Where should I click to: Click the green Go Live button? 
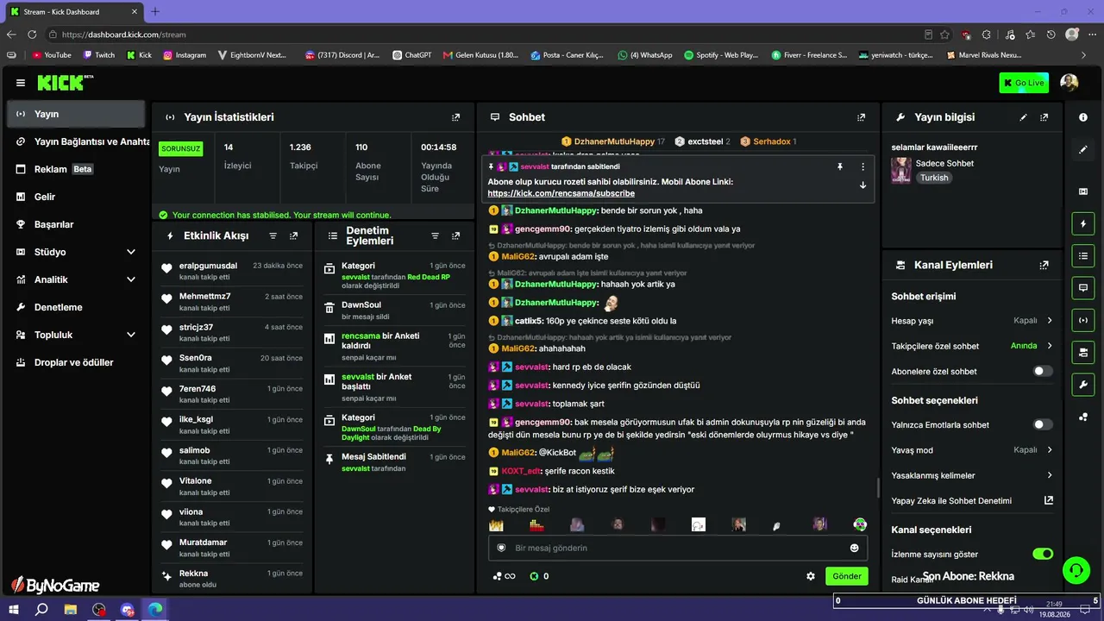click(1024, 83)
